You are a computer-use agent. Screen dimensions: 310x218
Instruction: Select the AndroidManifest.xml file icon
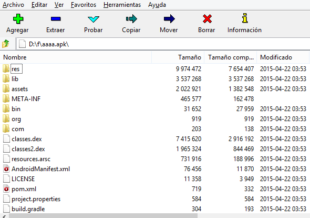coord(6,169)
